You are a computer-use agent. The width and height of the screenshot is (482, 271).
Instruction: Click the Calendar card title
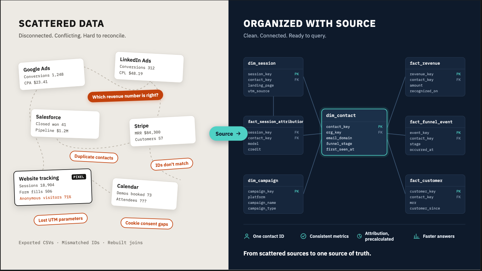128,187
